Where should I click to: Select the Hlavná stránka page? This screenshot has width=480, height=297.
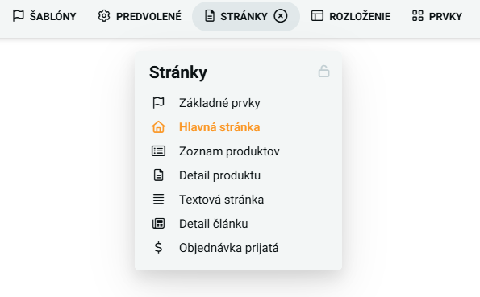coord(219,127)
